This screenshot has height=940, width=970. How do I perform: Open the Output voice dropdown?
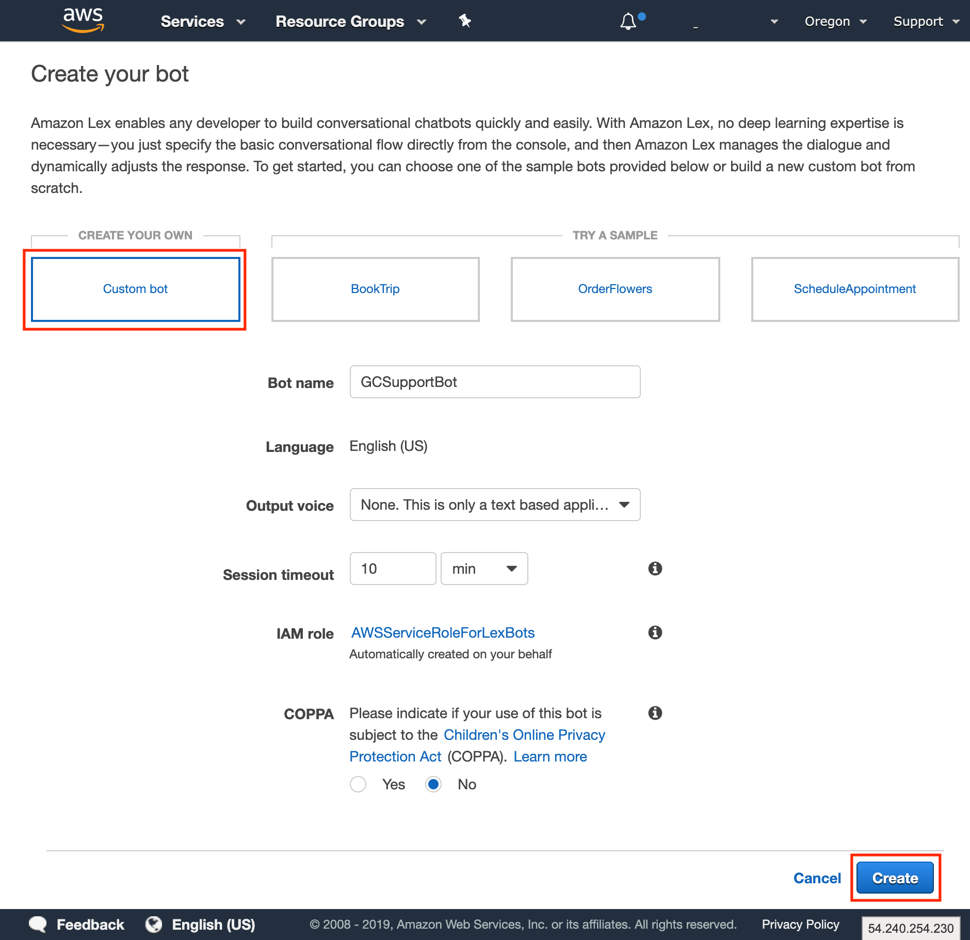click(x=495, y=505)
